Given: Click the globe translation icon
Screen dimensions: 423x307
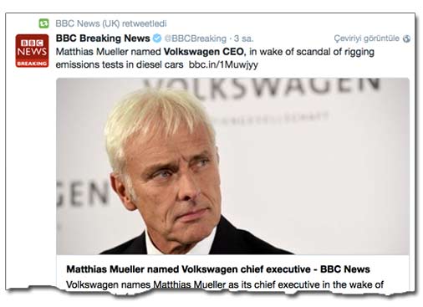Looking at the screenshot, I should (406, 38).
